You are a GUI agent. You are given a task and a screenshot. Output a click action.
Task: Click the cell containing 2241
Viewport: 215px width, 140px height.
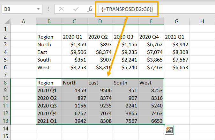[x=125, y=106]
